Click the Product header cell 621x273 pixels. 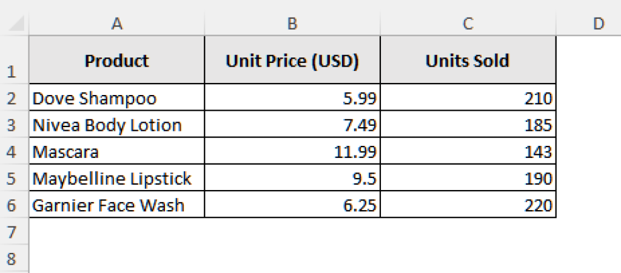coord(117,61)
